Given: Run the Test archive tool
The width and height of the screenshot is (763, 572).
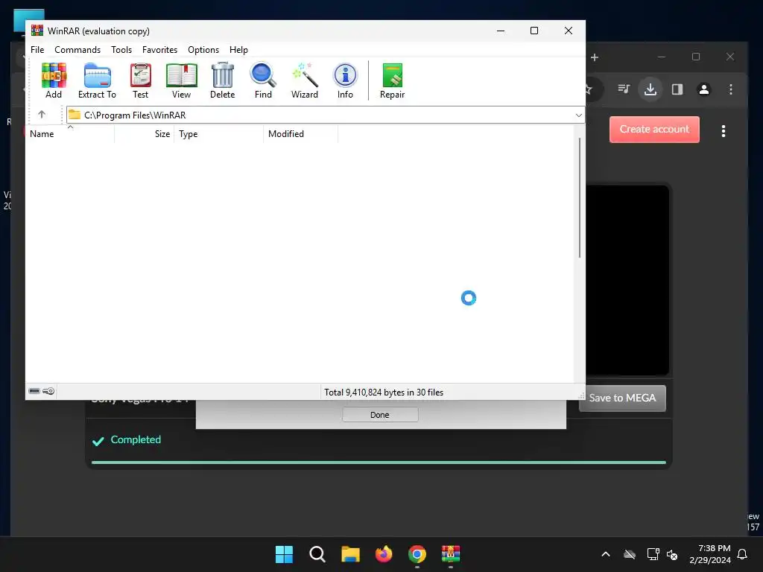Looking at the screenshot, I should (141, 80).
